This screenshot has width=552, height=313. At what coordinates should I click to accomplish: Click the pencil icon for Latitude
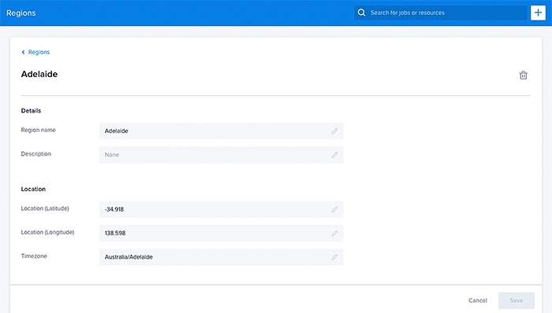click(334, 209)
